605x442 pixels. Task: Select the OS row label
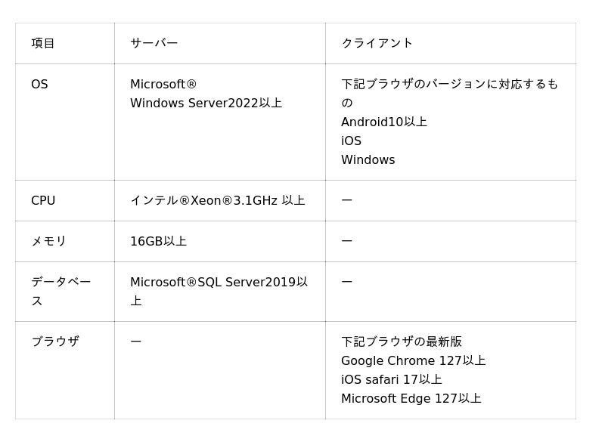(39, 85)
